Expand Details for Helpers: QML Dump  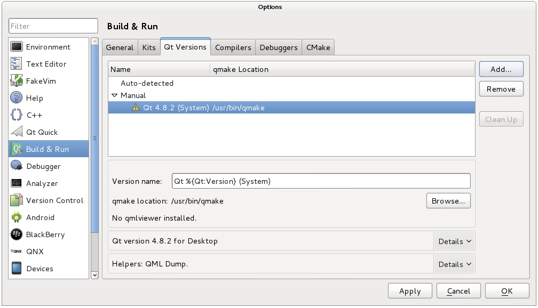pos(454,264)
